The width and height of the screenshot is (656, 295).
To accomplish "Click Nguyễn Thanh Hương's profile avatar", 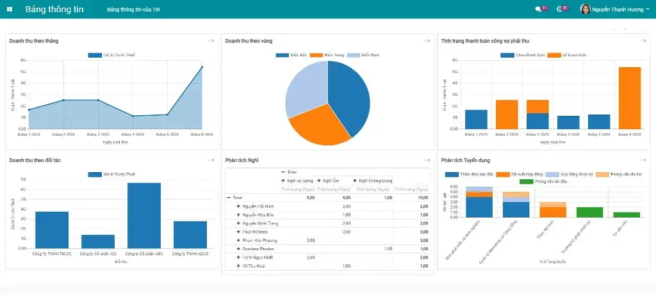I will [585, 10].
